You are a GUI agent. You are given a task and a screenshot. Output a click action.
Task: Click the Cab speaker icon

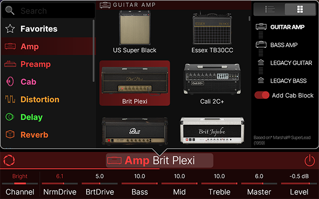click(x=10, y=82)
